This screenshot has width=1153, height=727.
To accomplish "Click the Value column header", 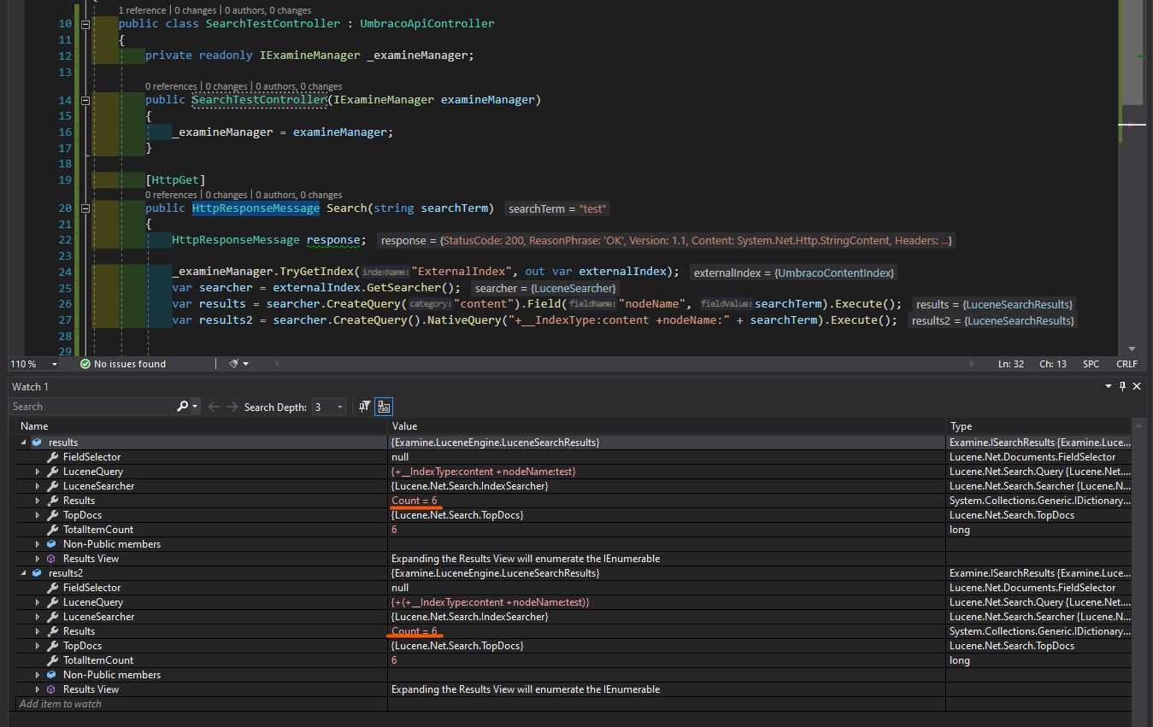I will 667,425.
